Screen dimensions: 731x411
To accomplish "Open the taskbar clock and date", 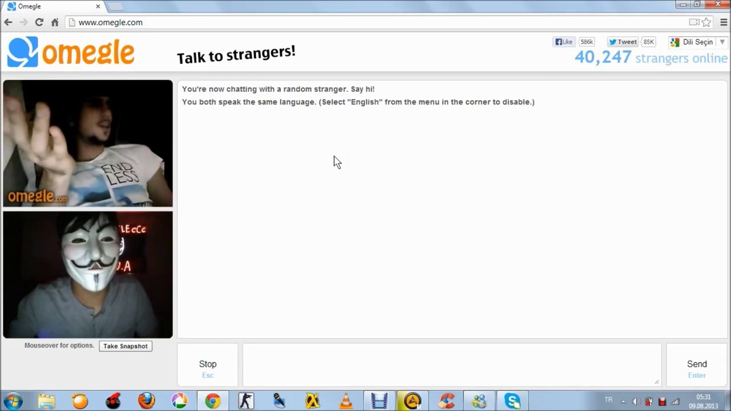I will tap(703, 401).
